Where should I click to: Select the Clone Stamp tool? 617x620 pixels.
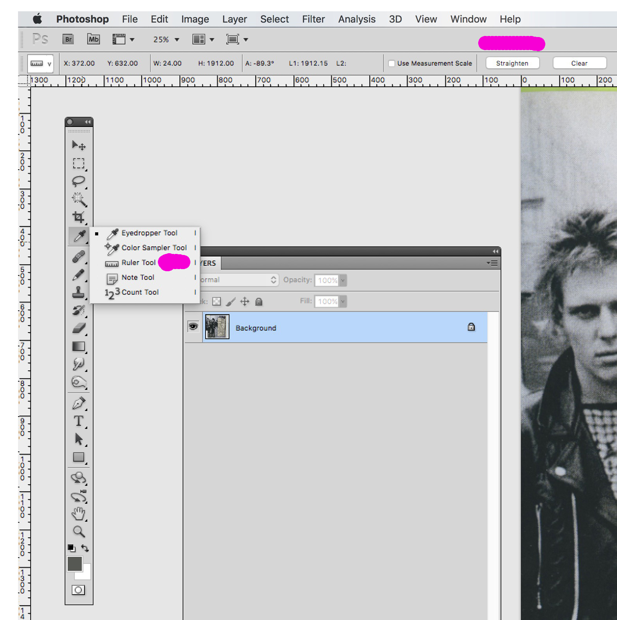coord(78,292)
